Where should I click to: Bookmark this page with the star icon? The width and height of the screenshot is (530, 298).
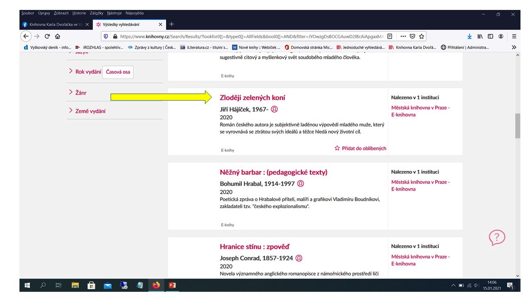(421, 36)
